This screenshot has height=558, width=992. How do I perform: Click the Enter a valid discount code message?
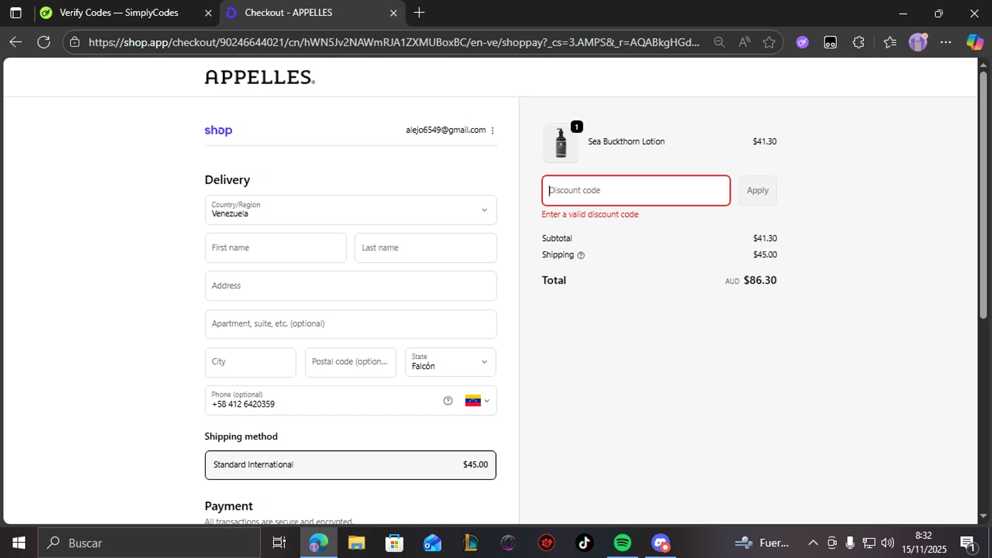click(590, 215)
